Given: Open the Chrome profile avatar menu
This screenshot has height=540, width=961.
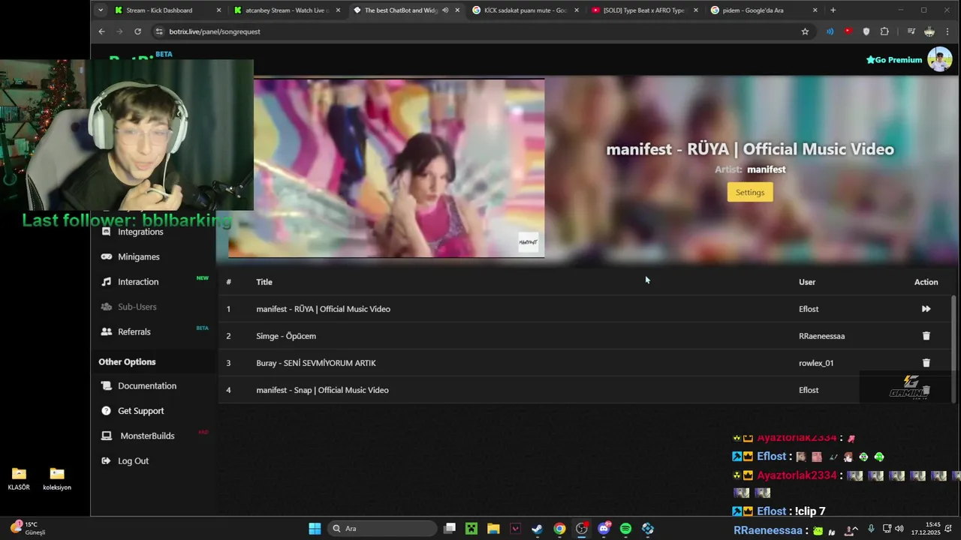Looking at the screenshot, I should 929,31.
